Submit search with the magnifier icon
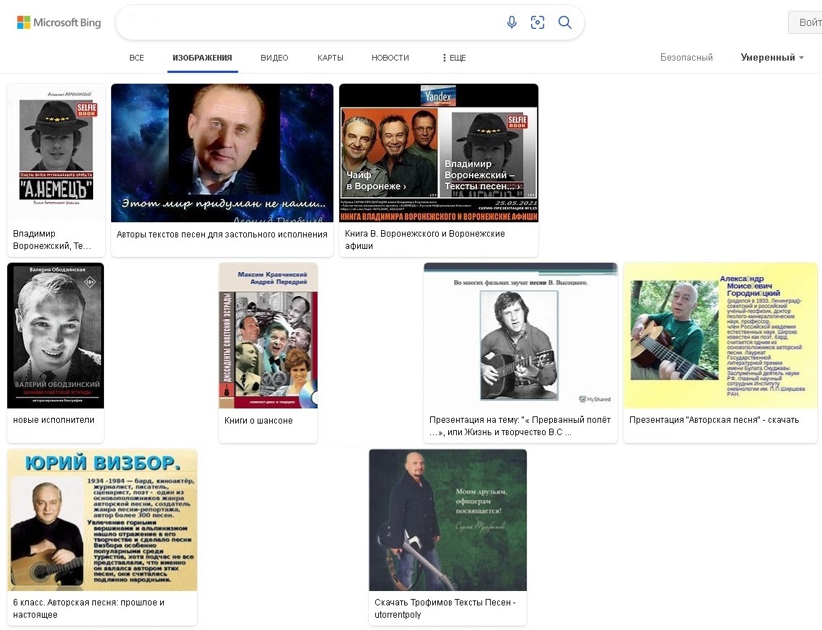The image size is (822, 630). point(564,22)
